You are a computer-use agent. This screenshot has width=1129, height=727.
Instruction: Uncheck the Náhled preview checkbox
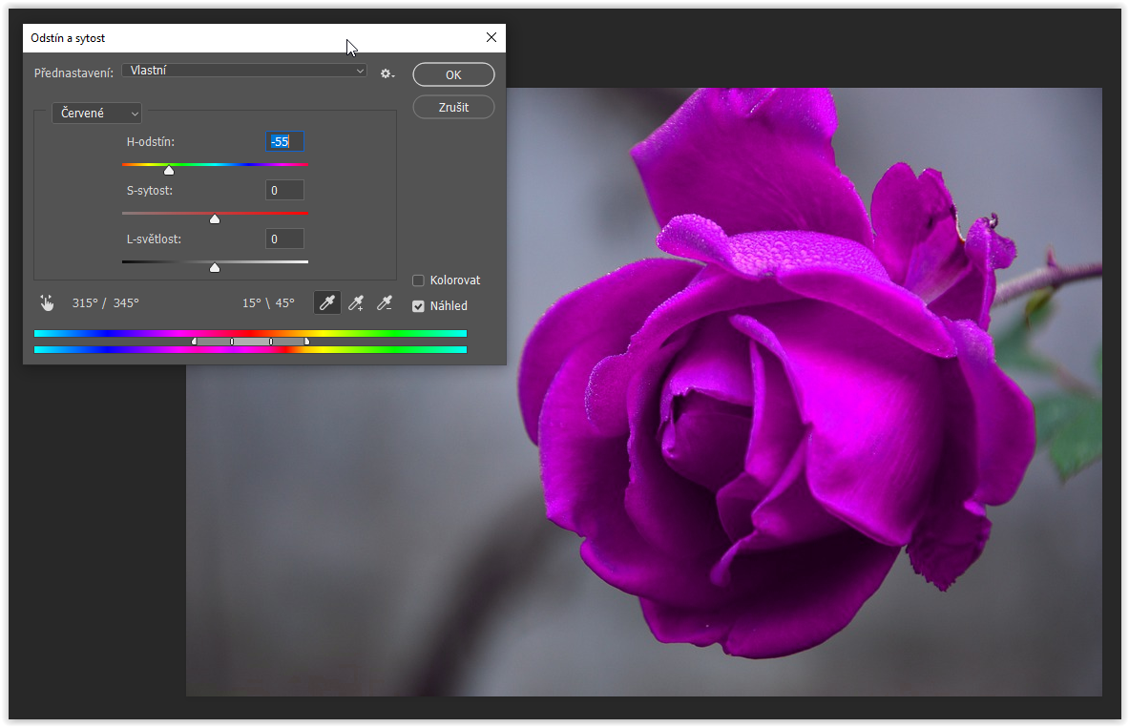coord(418,306)
